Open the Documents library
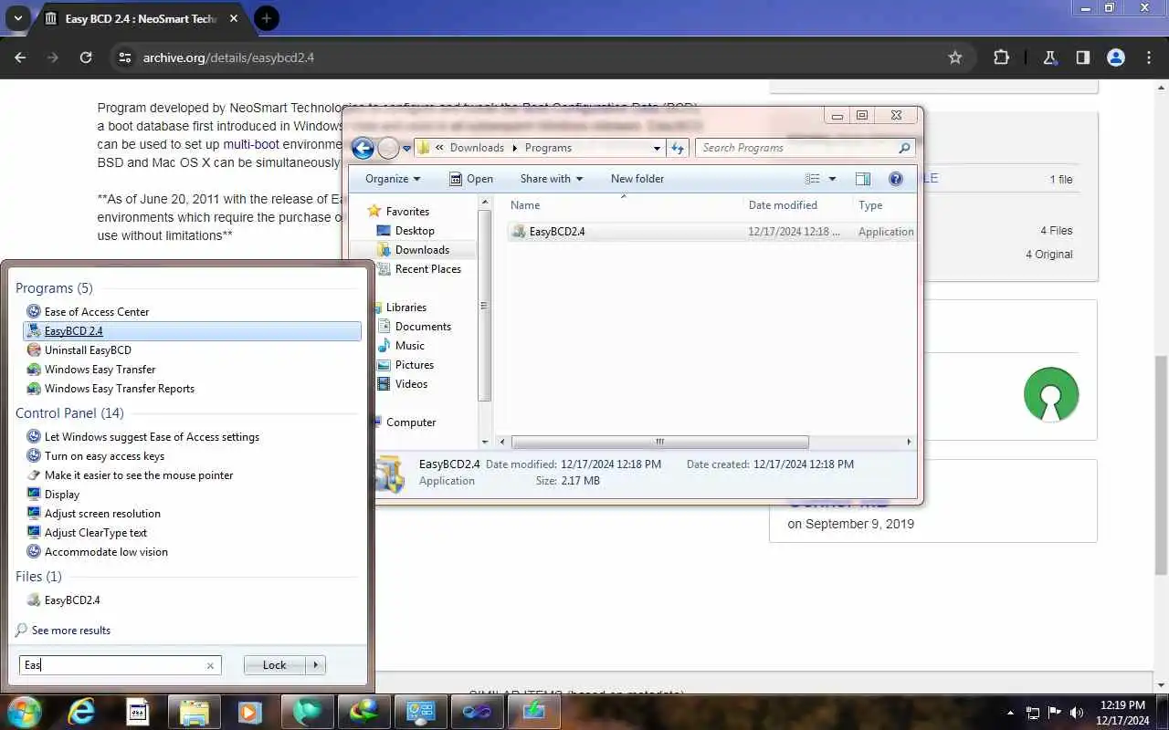This screenshot has height=730, width=1169. coord(423,327)
